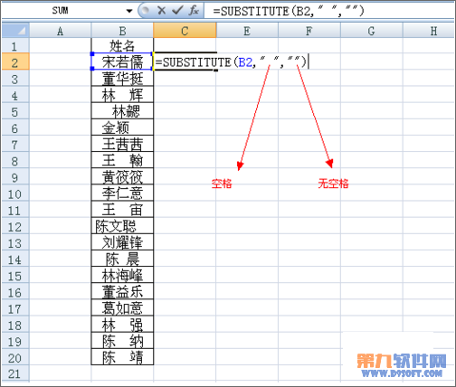Click the Cancel (X) icon in formula bar
456x387 pixels.
pyautogui.click(x=161, y=11)
